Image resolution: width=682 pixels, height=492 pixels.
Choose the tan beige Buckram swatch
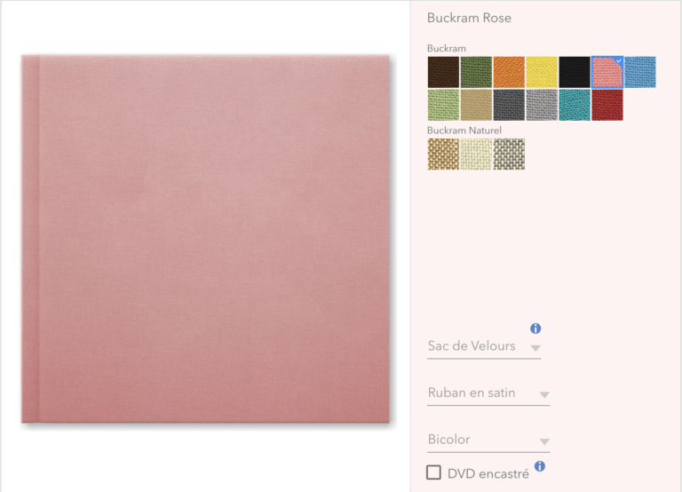476,105
